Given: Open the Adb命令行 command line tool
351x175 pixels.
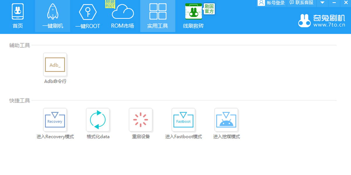Looking at the screenshot, I should pyautogui.click(x=55, y=65).
